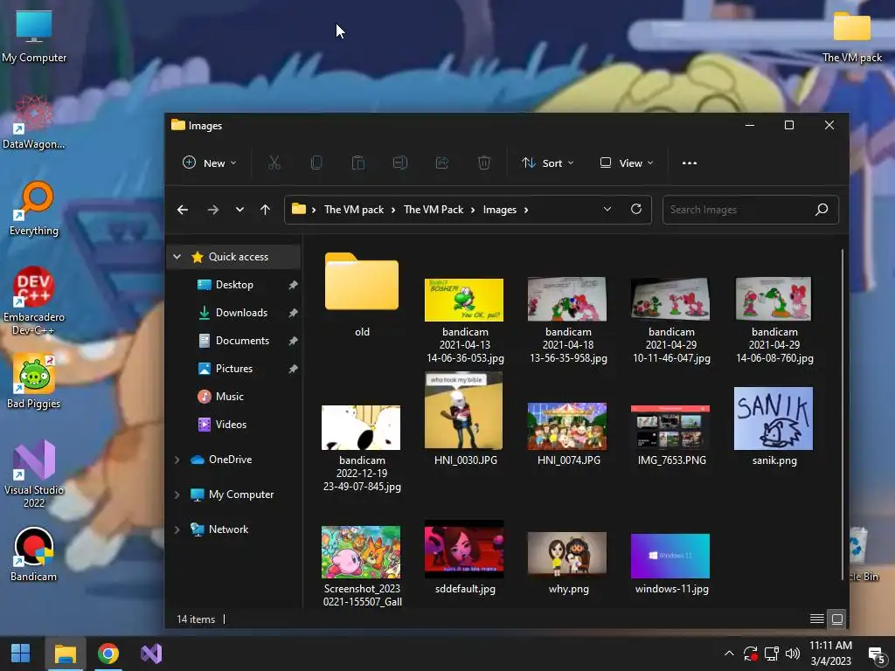Screen dimensions: 895x671
Task: Open the See more three-dots menu
Action: [x=690, y=163]
